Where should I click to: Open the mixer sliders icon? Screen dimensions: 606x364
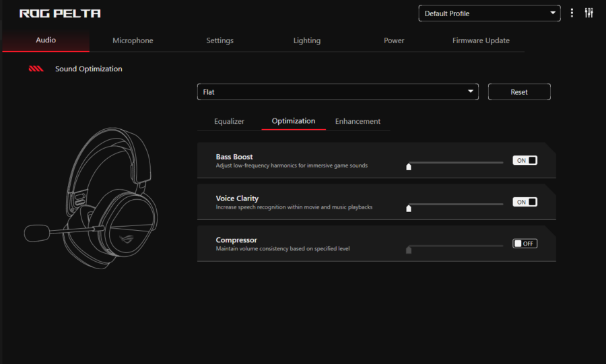(588, 13)
